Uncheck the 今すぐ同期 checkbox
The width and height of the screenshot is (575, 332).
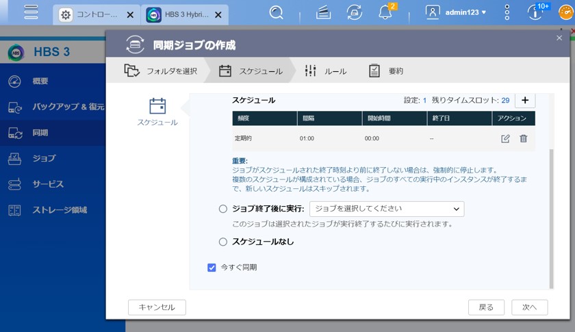pos(212,268)
